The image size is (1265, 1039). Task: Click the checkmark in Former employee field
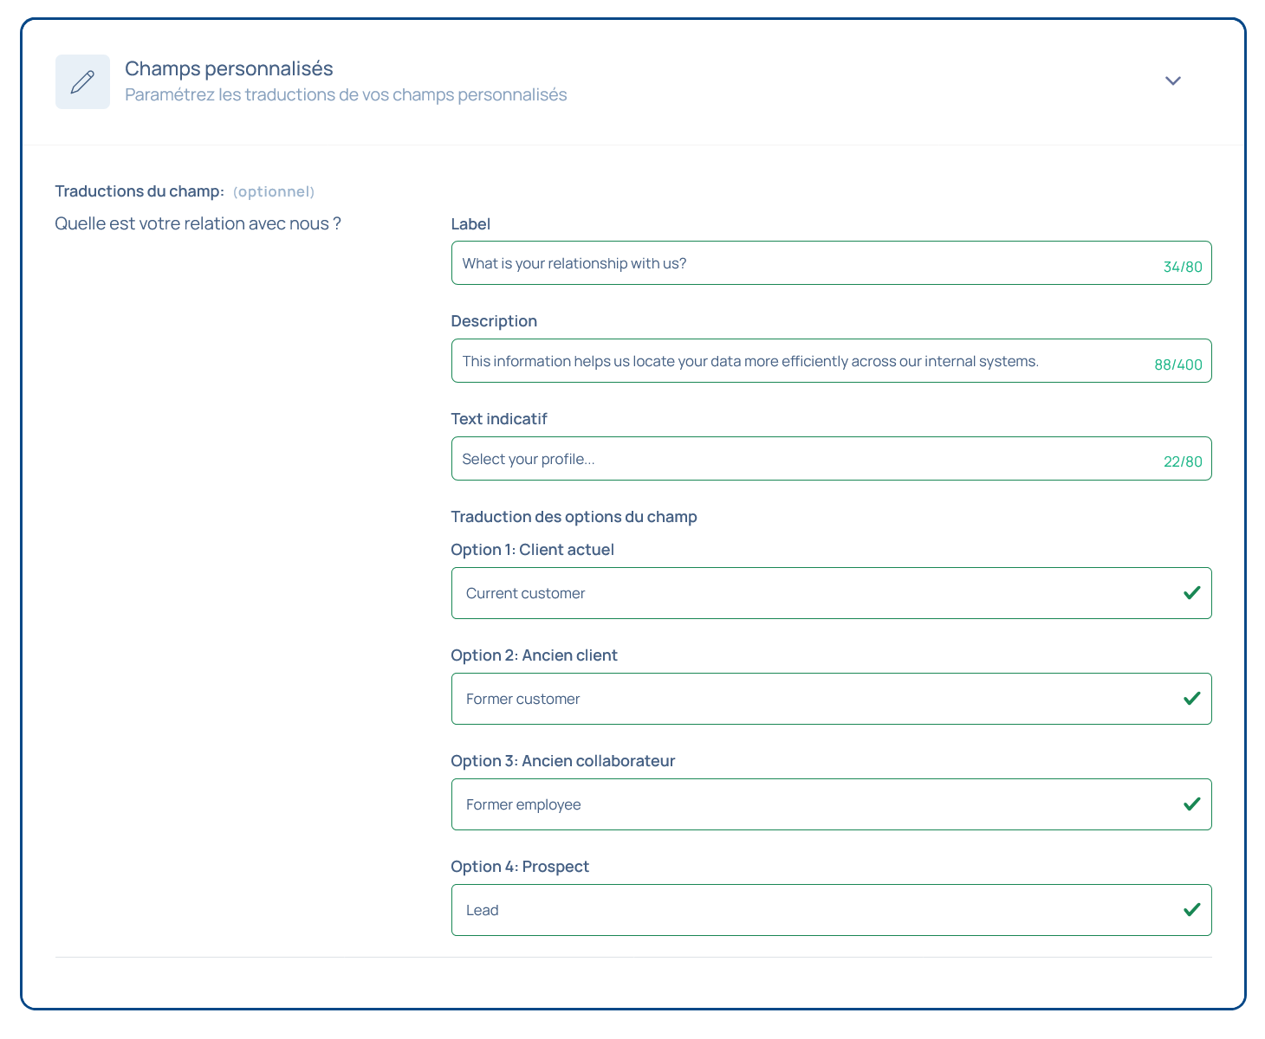1191,804
